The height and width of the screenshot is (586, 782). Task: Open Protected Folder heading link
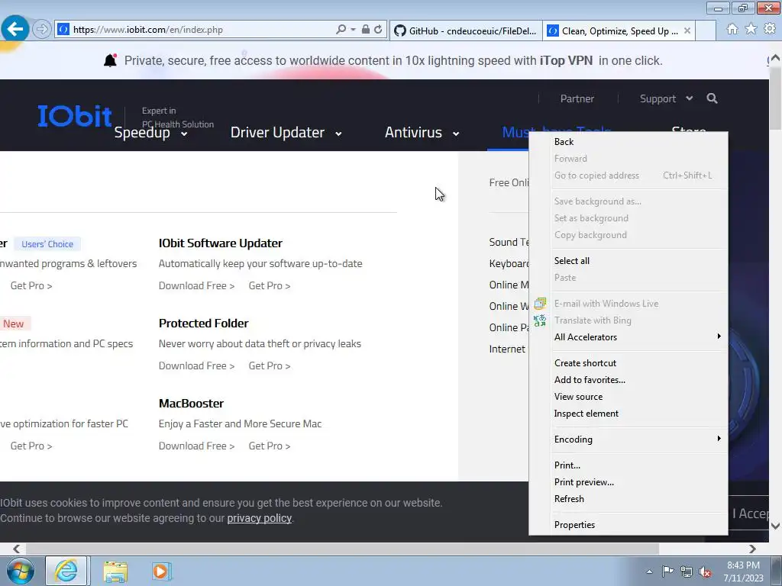[203, 324]
